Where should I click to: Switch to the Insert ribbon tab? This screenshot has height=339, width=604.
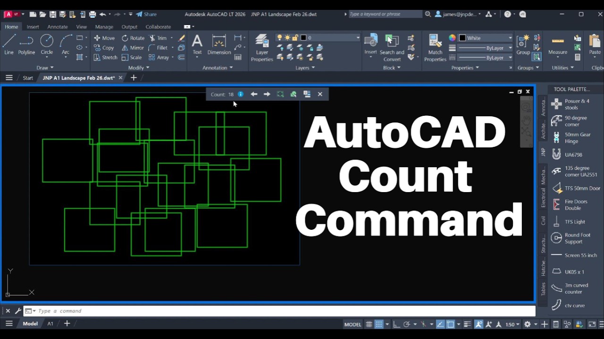click(33, 27)
